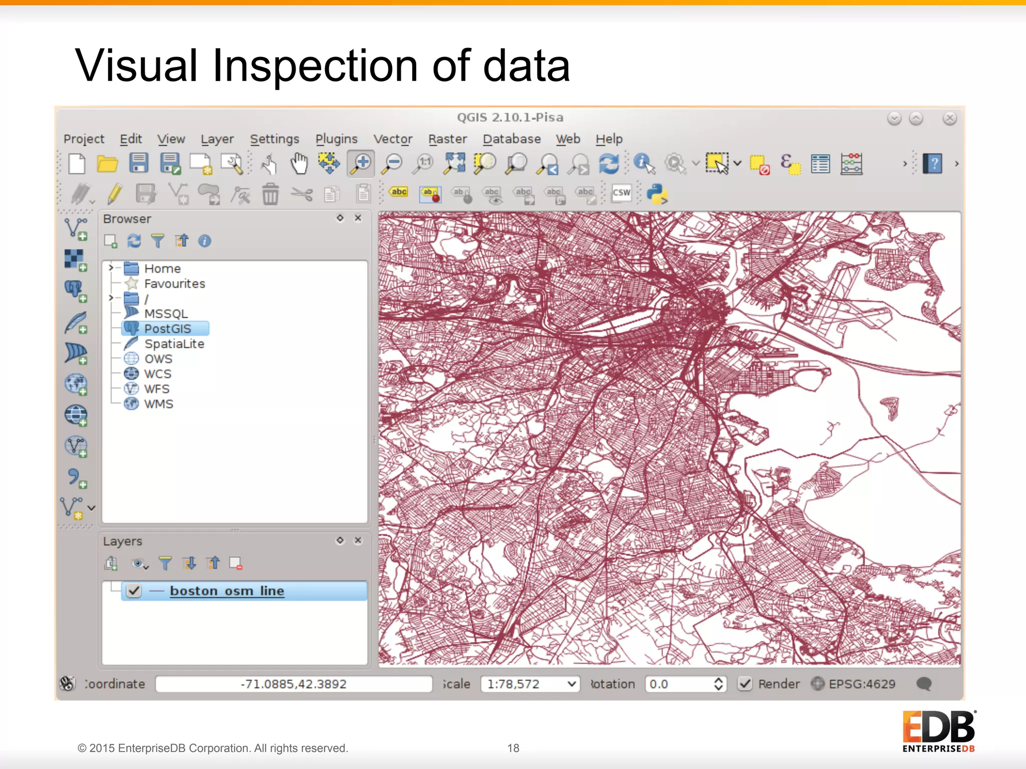1026x769 pixels.
Task: Open the Vector menu
Action: coord(393,139)
